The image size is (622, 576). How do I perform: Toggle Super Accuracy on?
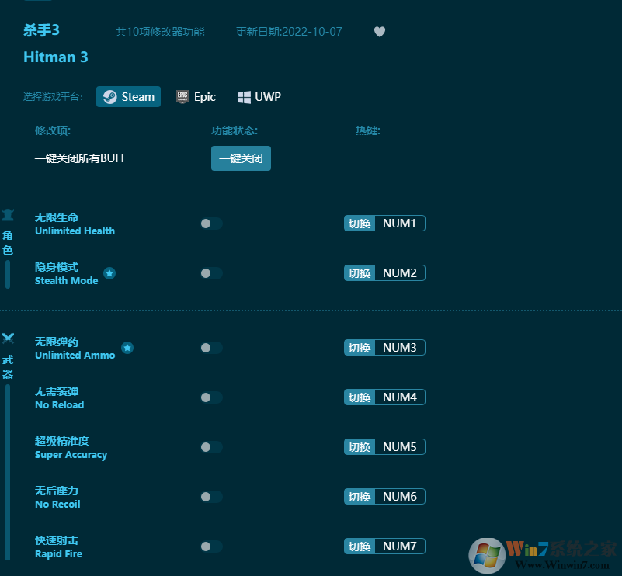point(211,447)
